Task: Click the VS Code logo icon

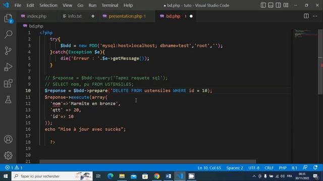Action: [x=6, y=5]
